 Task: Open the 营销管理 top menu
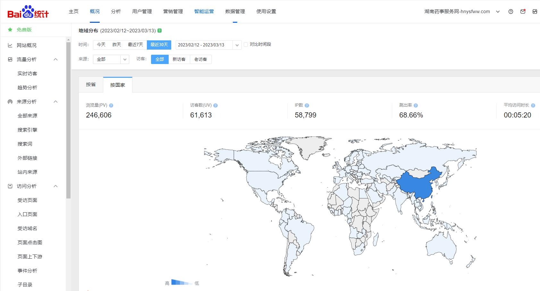(x=173, y=12)
